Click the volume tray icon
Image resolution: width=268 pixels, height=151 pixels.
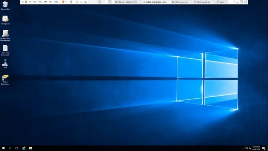coord(250,148)
